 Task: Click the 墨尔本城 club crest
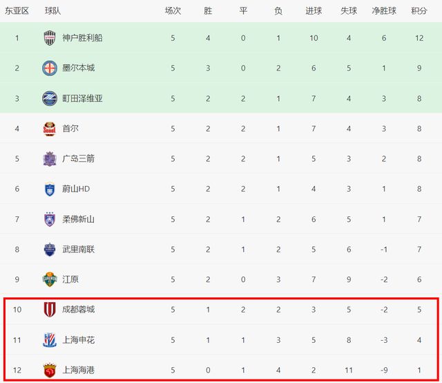(50, 68)
